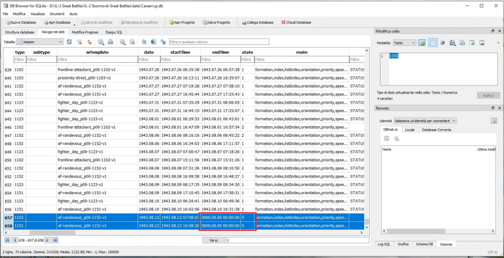Switch to the Schema DB bottom tab

click(424, 244)
